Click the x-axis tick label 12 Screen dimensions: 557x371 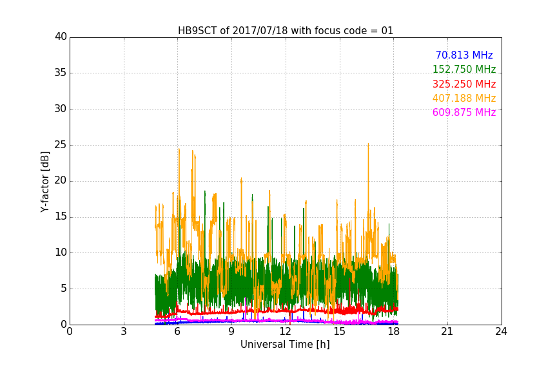(x=286, y=332)
